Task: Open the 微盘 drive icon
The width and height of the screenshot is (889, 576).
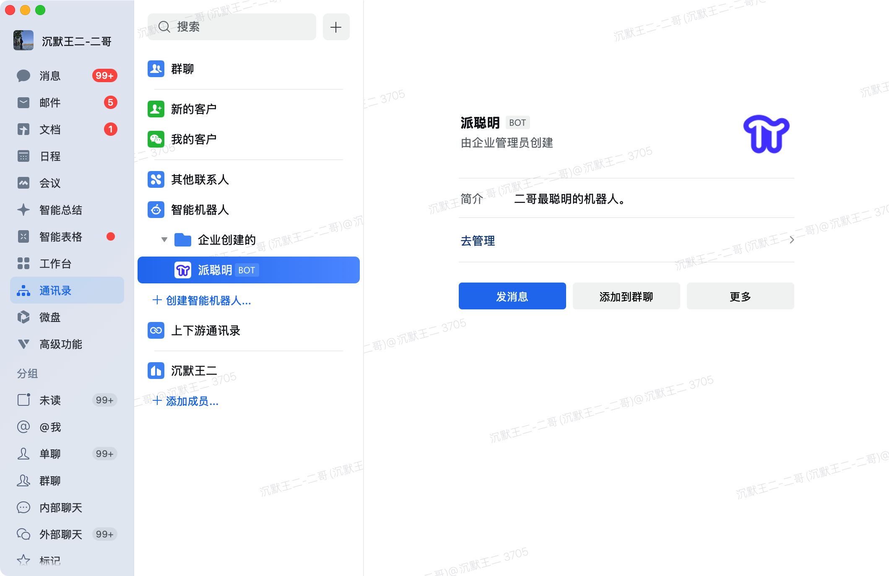Action: pos(23,317)
